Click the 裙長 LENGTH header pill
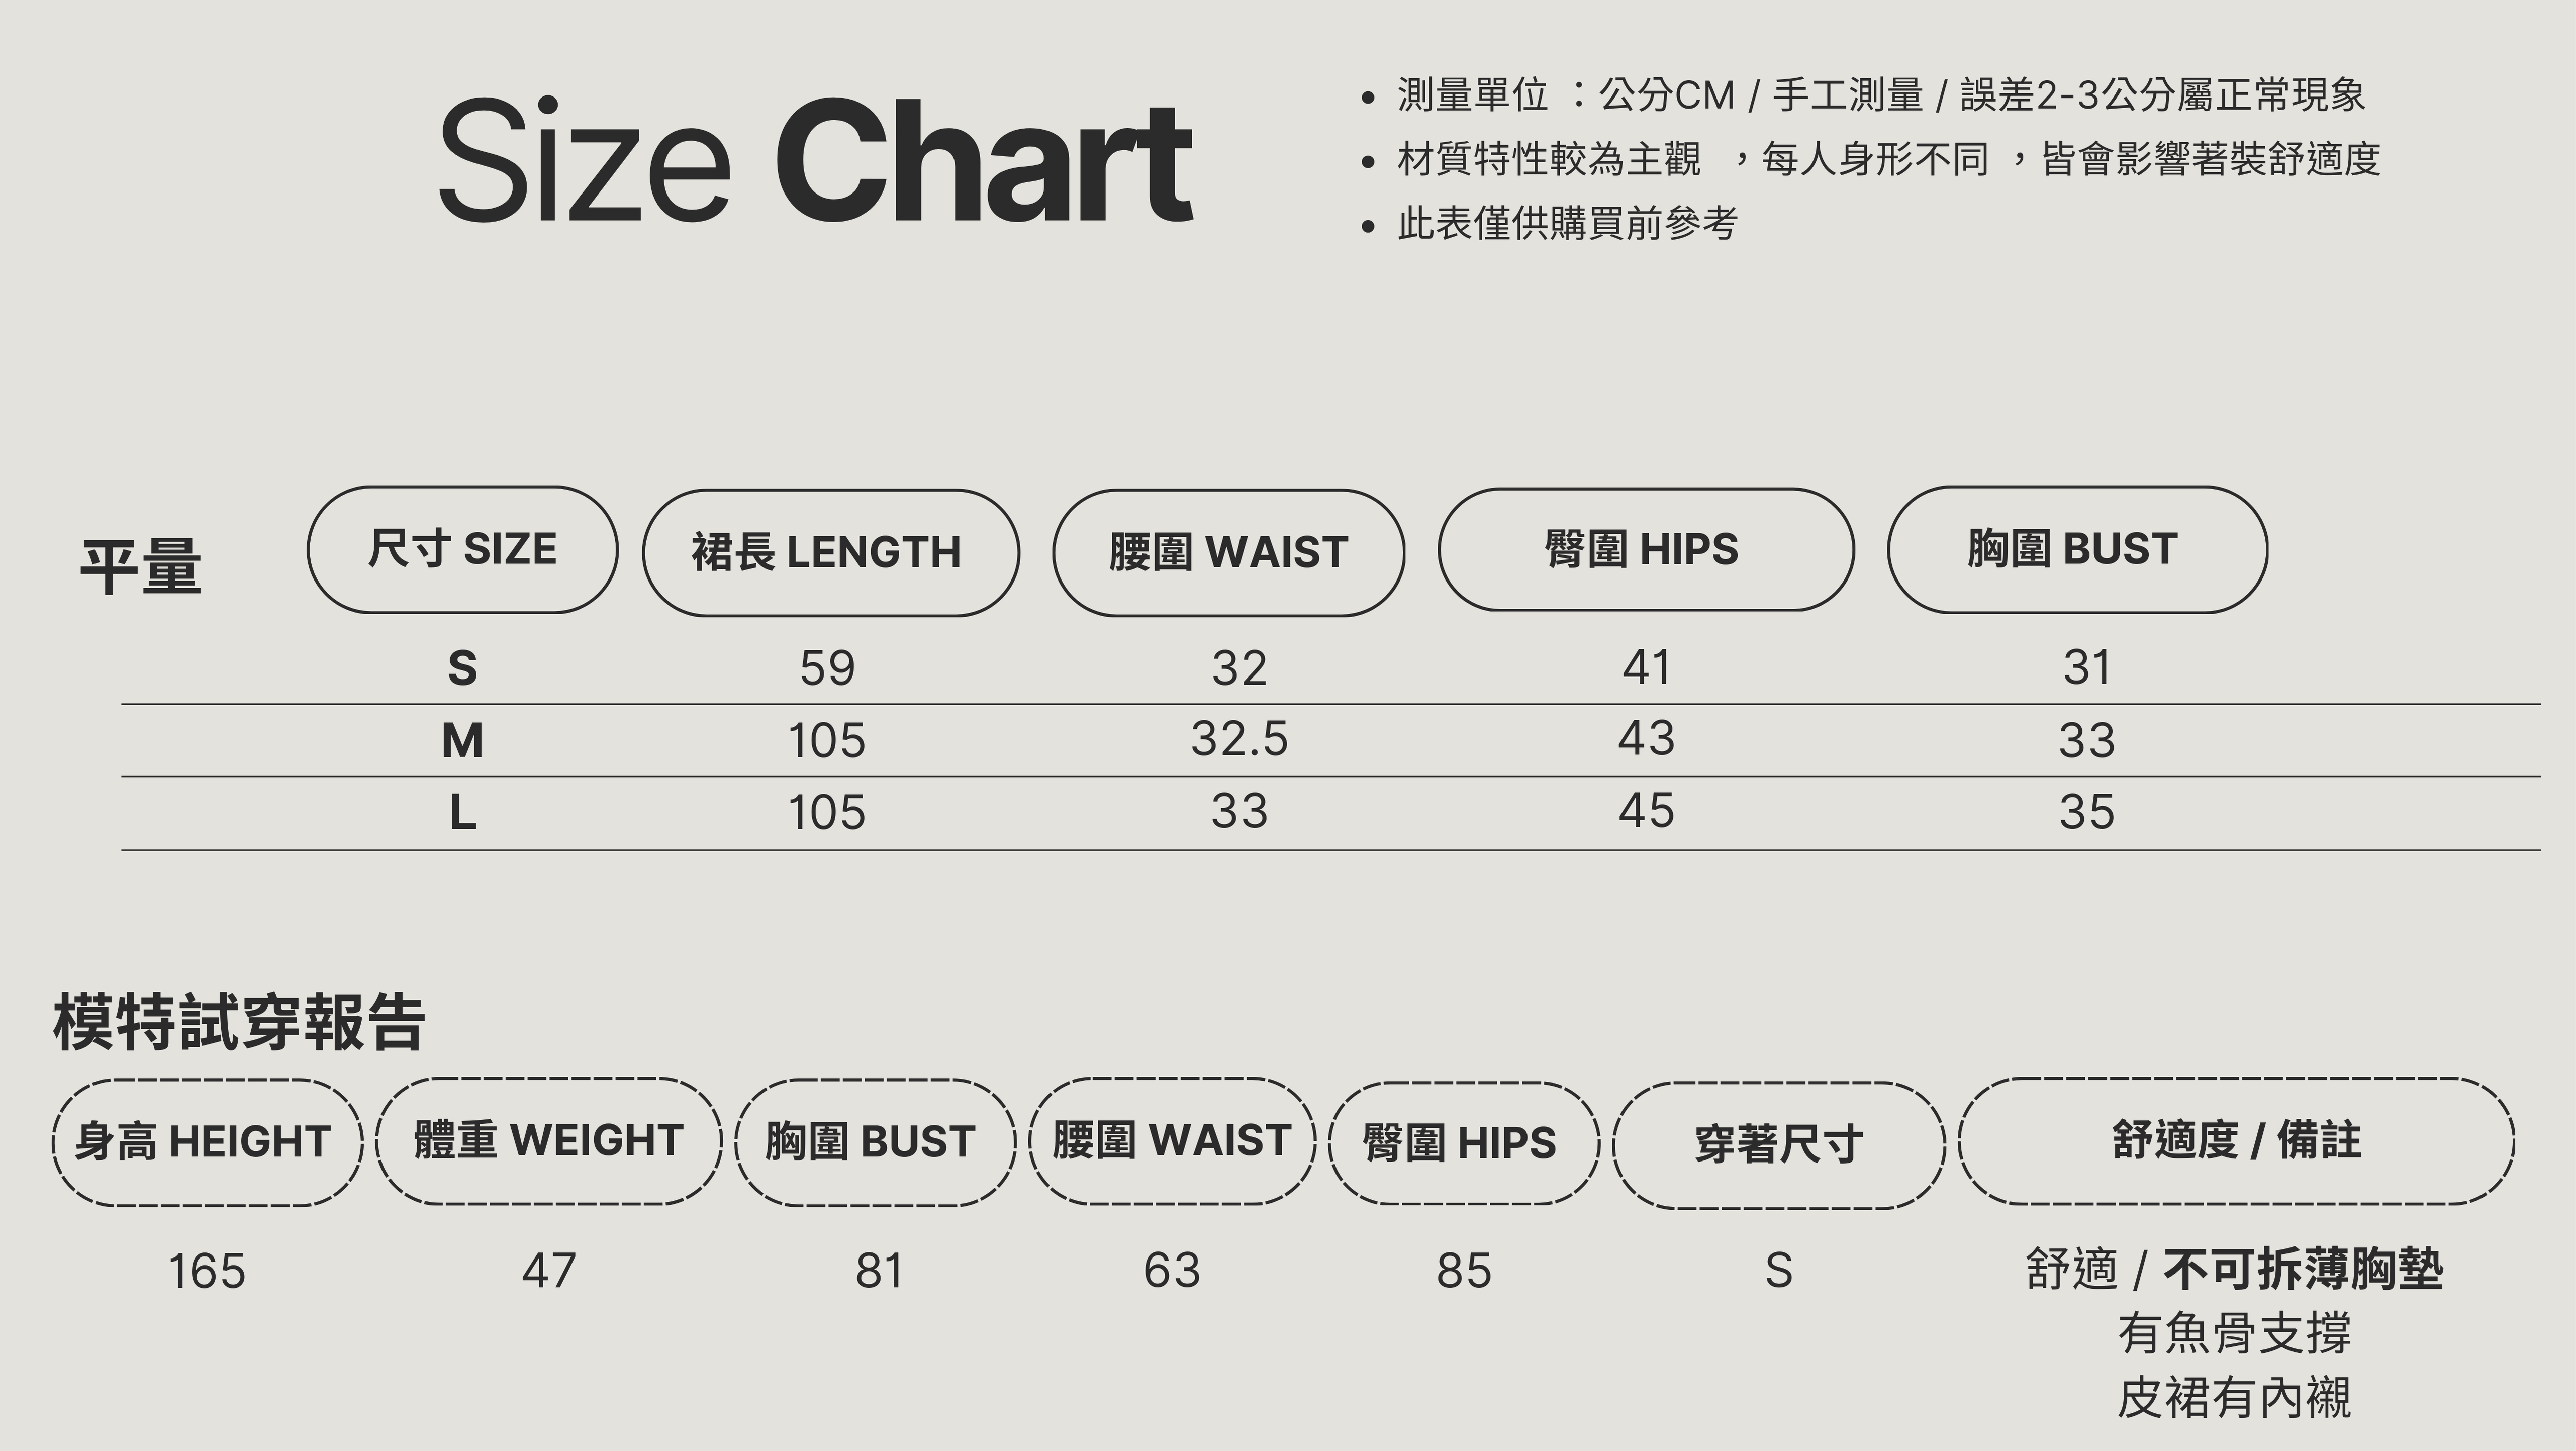Screen dimensions: 2576x1451 pos(830,552)
